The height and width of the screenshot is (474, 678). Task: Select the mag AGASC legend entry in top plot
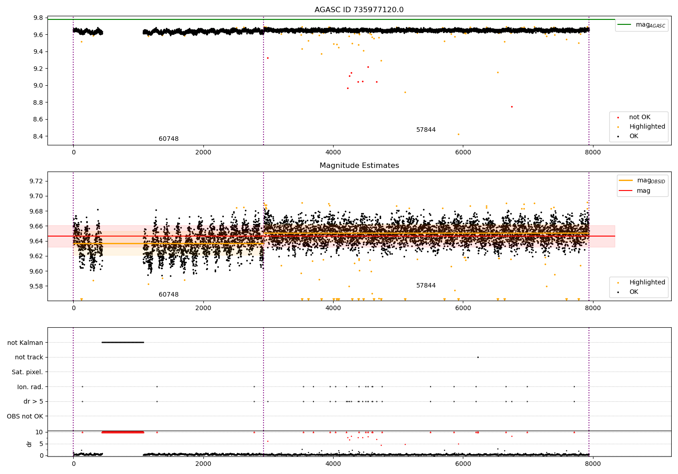(642, 25)
